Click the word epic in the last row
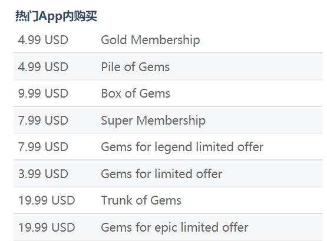 point(166,228)
